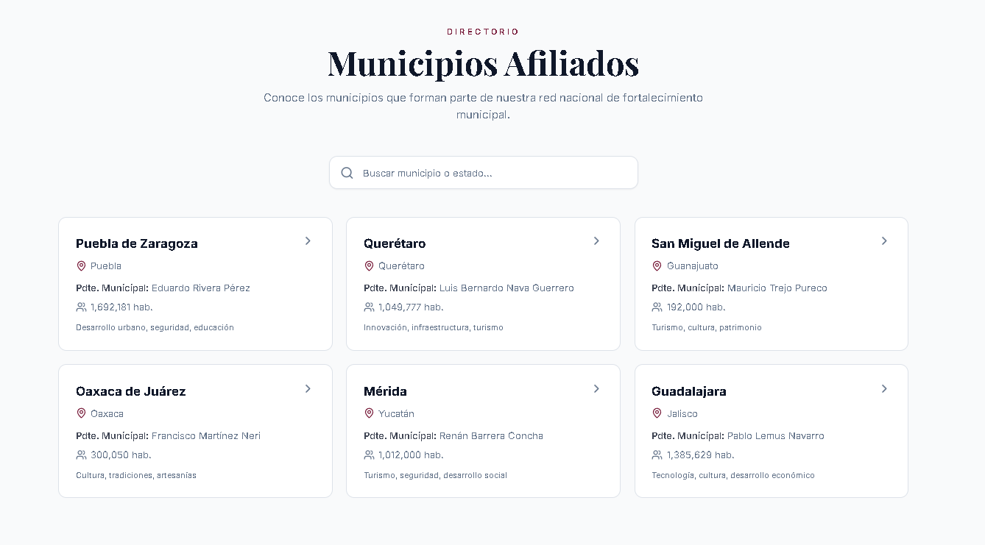Click the people icon beside 300,050 hab.

[x=81, y=455]
